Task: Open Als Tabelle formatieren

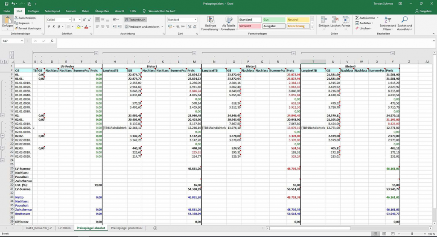Action: (229, 24)
